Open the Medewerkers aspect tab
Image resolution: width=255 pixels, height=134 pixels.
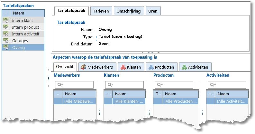pos(97,67)
